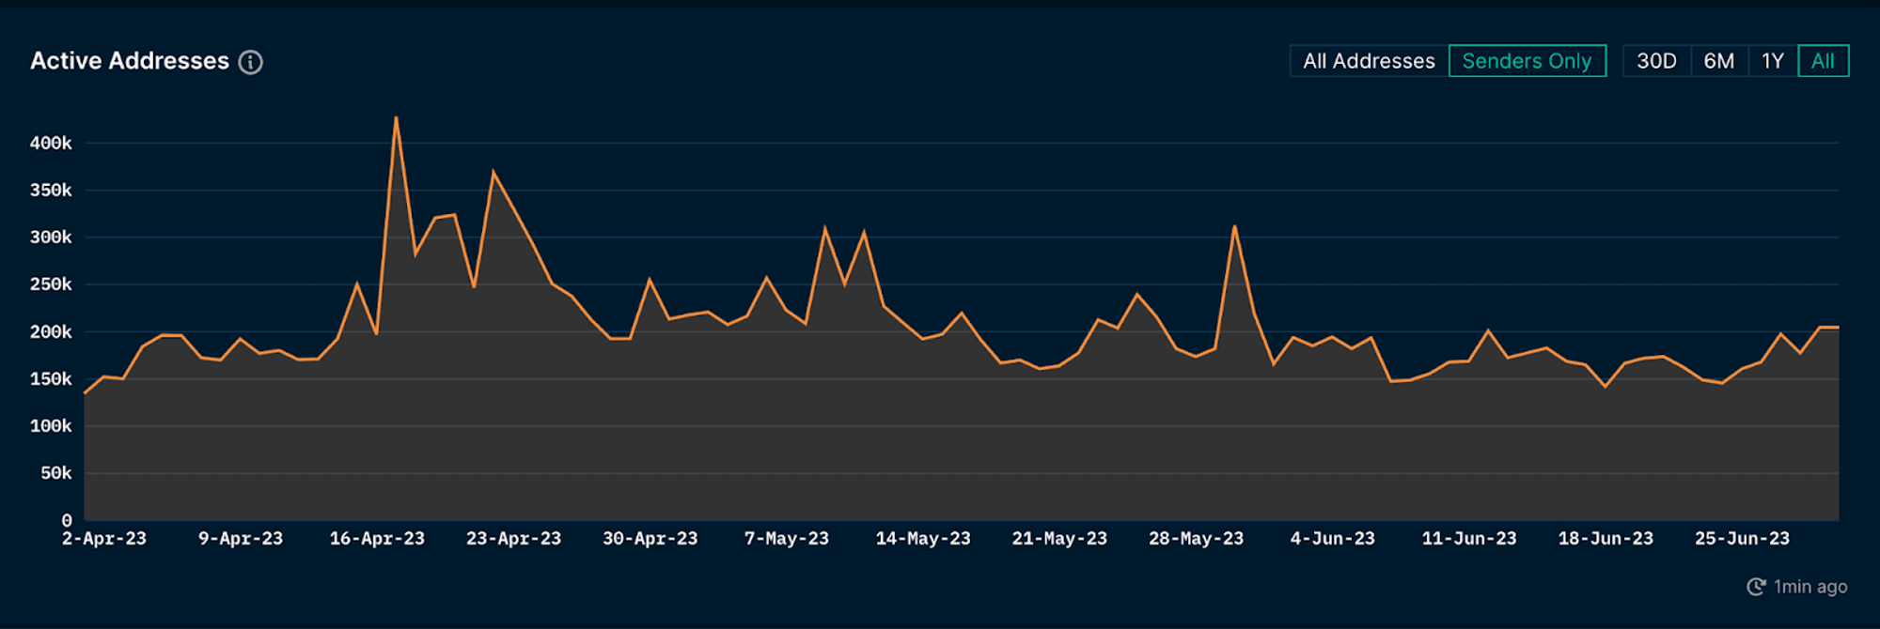
Task: Click the 50k y-axis label
Action: [56, 473]
